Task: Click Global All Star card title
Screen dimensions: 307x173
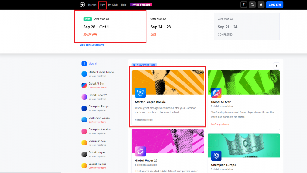Action: 221,102
